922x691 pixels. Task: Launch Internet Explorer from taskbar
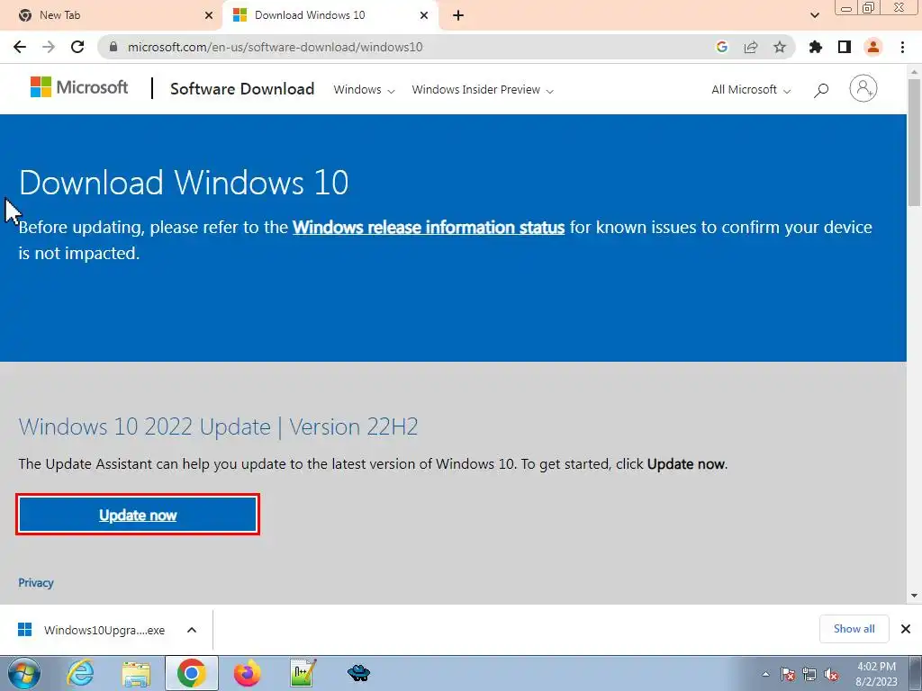click(x=80, y=673)
